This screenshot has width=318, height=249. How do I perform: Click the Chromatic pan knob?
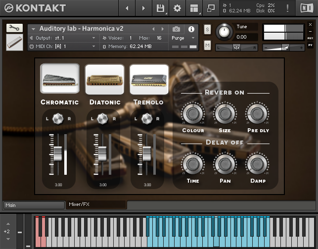pyautogui.click(x=58, y=119)
